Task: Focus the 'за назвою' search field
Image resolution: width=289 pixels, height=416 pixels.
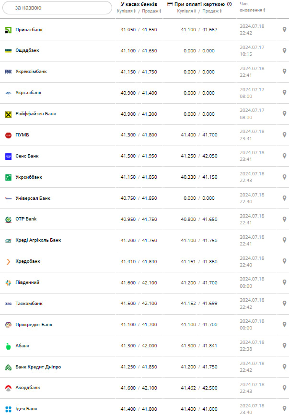Action: (57, 8)
